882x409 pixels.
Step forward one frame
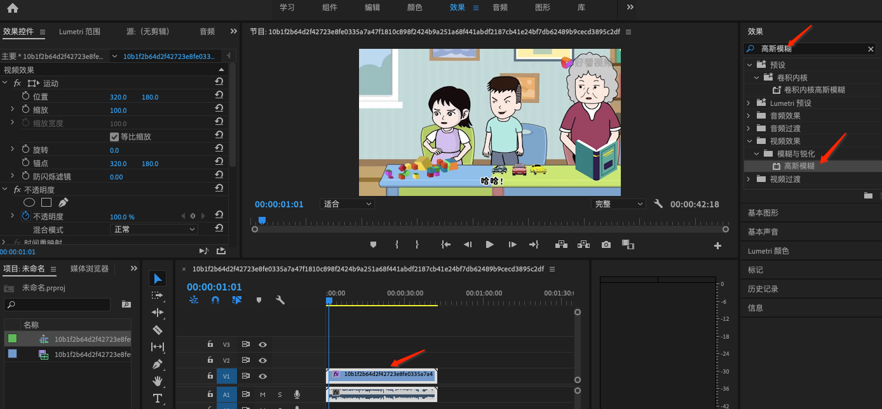(x=512, y=244)
